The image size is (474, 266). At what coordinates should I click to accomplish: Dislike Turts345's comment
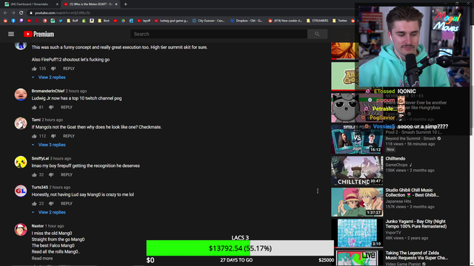click(51, 204)
